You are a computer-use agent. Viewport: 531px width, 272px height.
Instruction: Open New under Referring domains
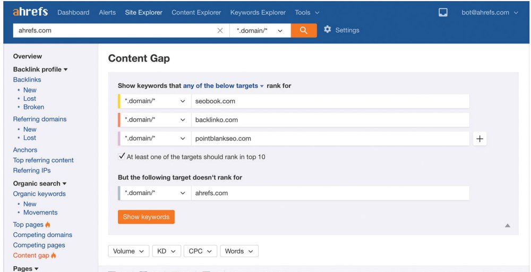point(30,129)
